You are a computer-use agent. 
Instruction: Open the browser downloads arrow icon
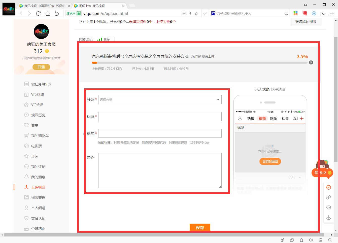[324, 14]
